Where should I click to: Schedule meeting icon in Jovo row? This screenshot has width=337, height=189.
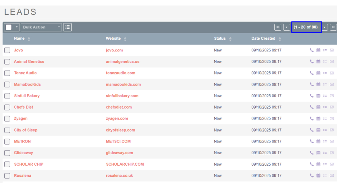click(x=318, y=50)
